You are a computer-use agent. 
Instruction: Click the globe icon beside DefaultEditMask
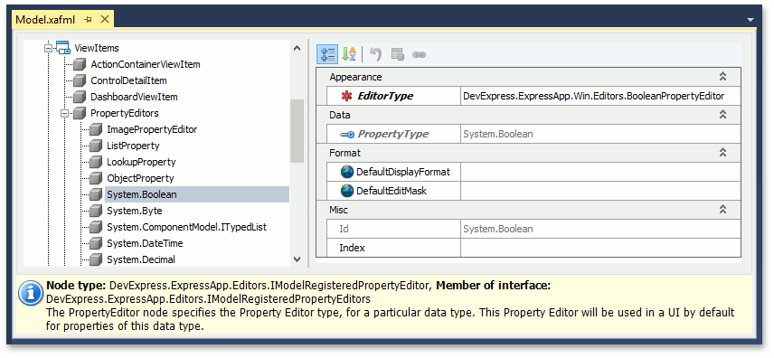tap(347, 191)
